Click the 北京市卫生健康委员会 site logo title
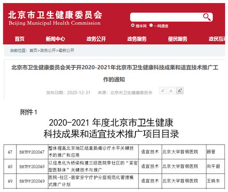The height and width of the screenshot is (192, 228). click(x=55, y=15)
